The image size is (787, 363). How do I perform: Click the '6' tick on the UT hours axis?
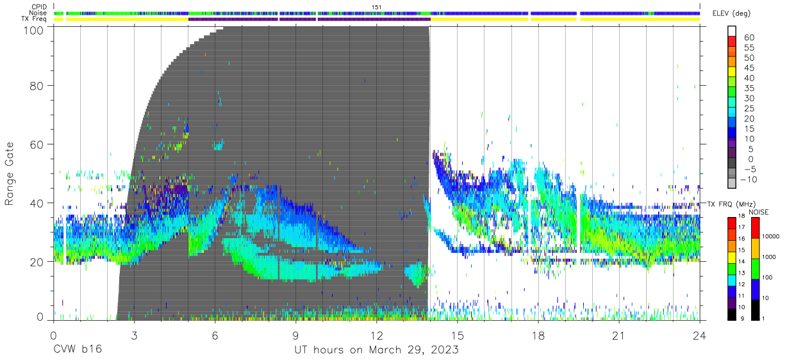(215, 335)
